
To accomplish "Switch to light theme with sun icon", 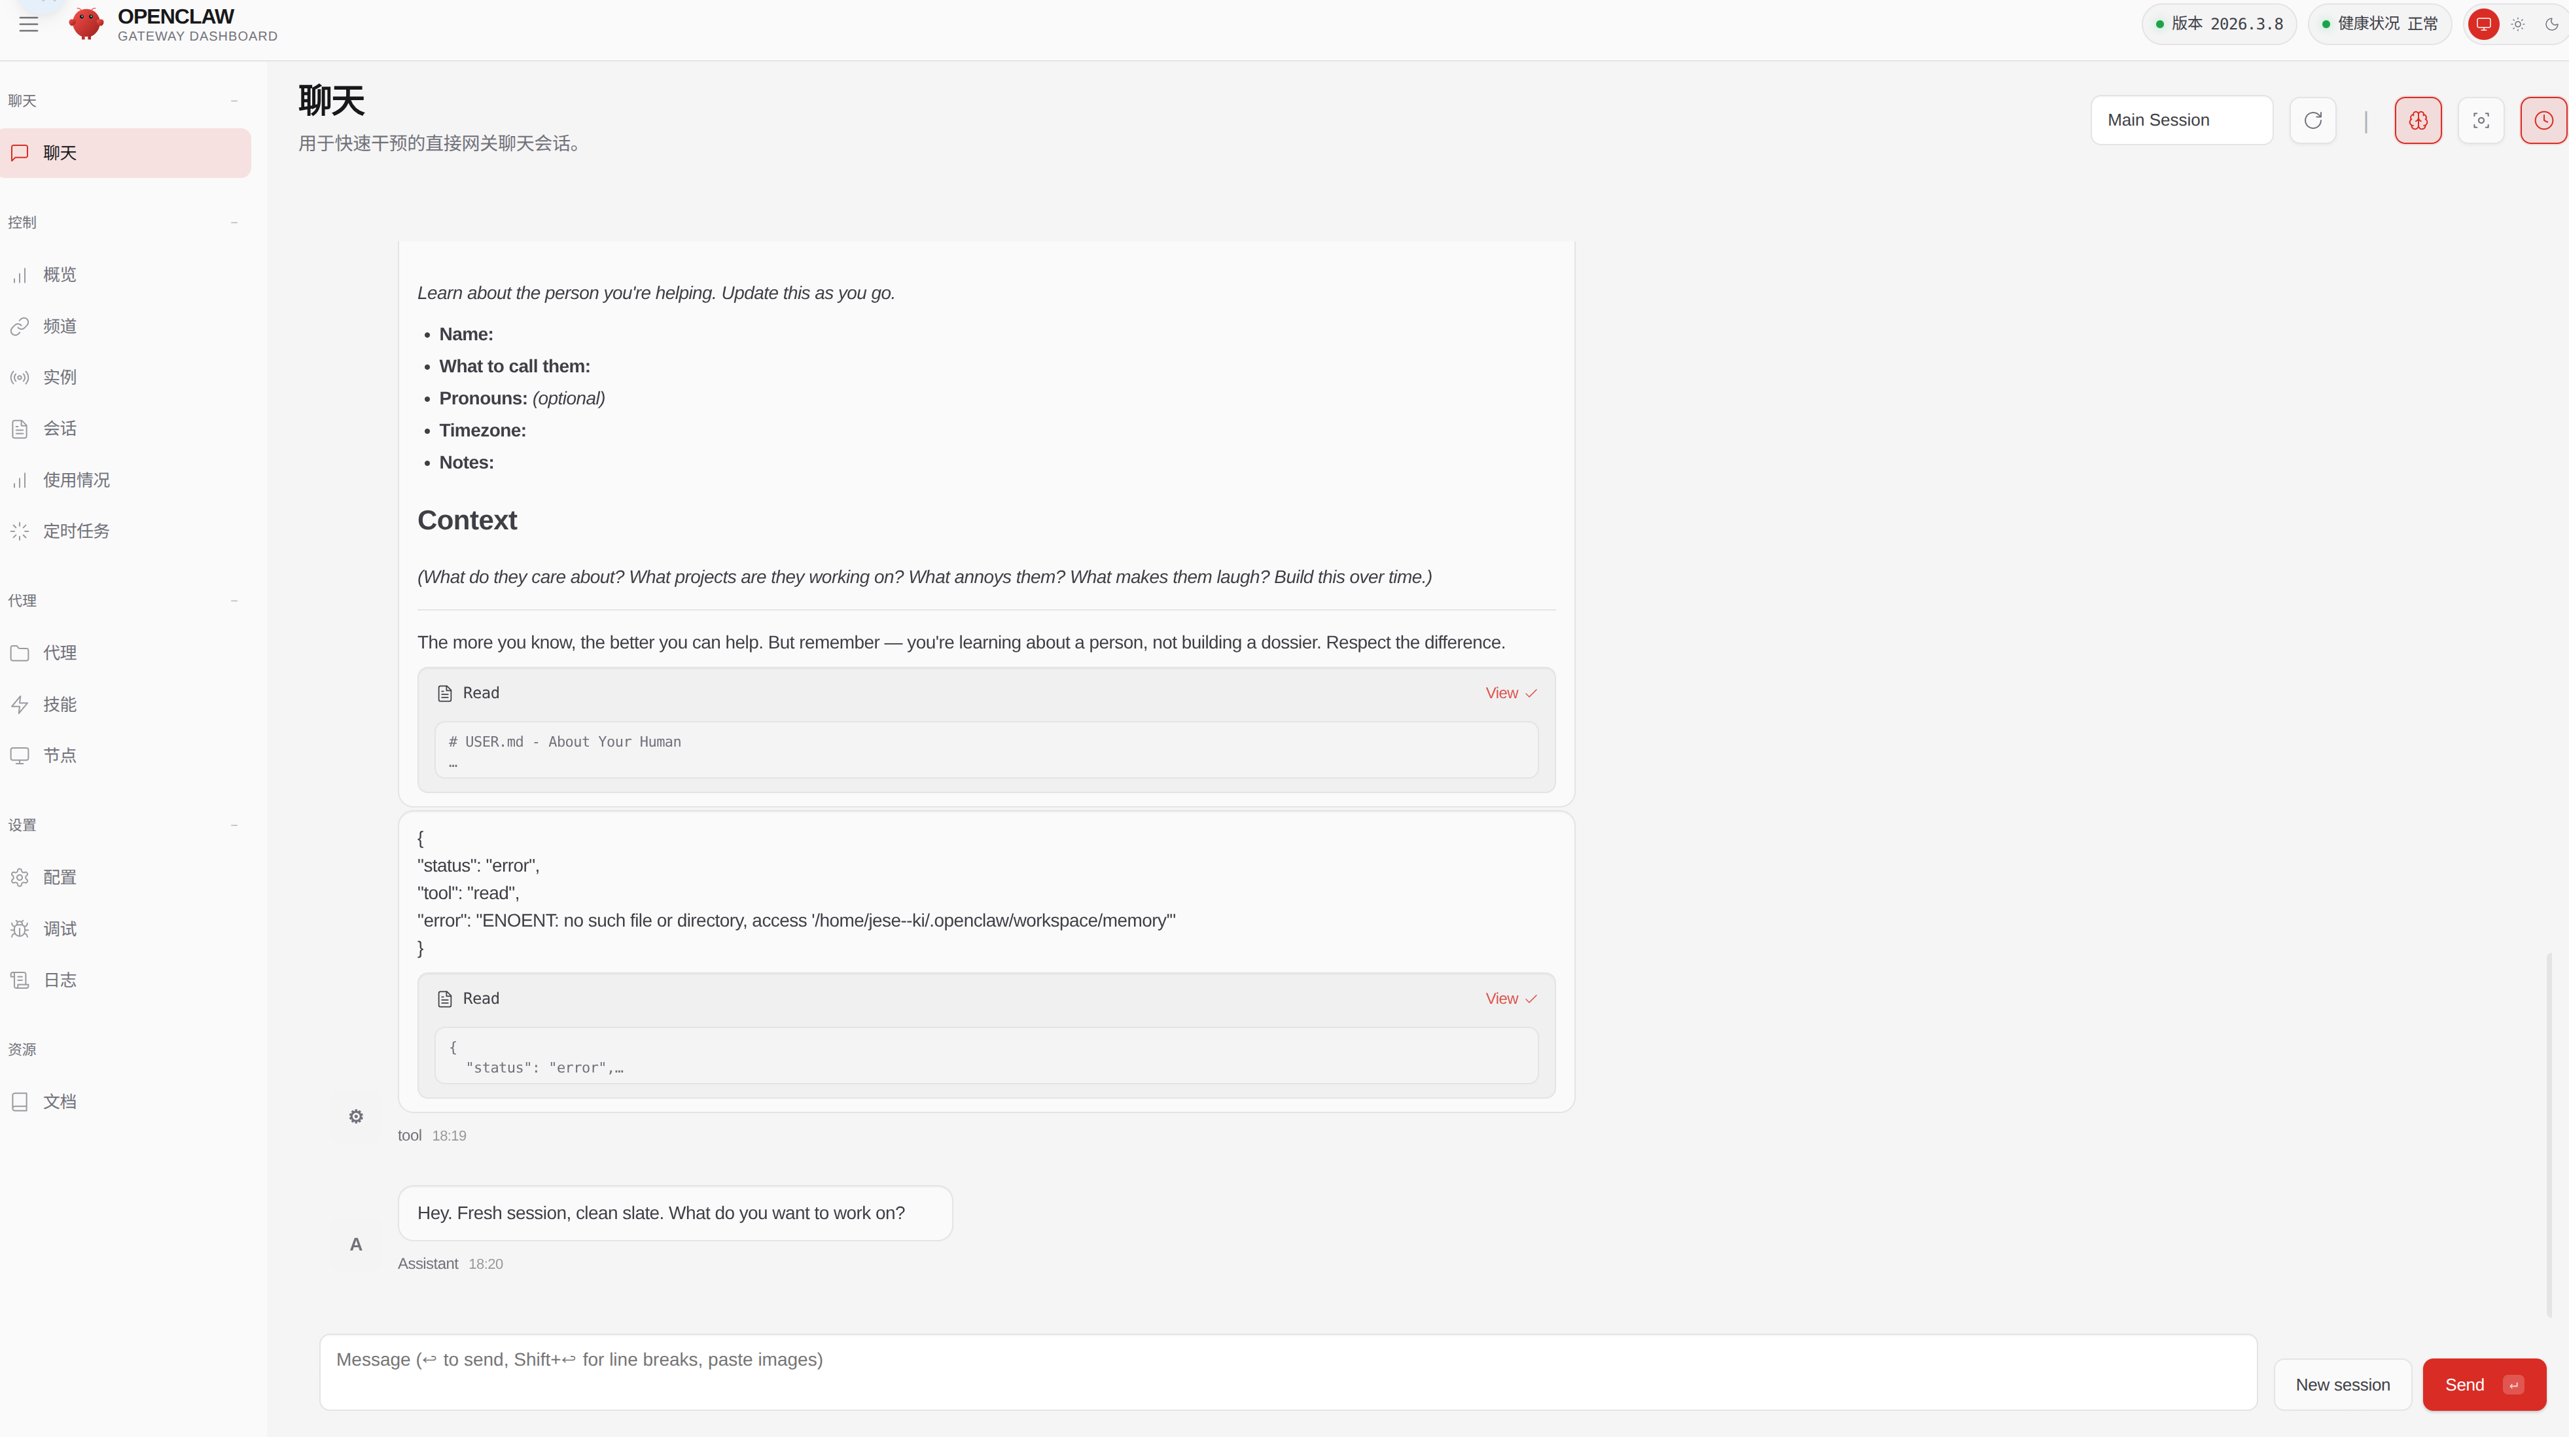I will 2518,24.
